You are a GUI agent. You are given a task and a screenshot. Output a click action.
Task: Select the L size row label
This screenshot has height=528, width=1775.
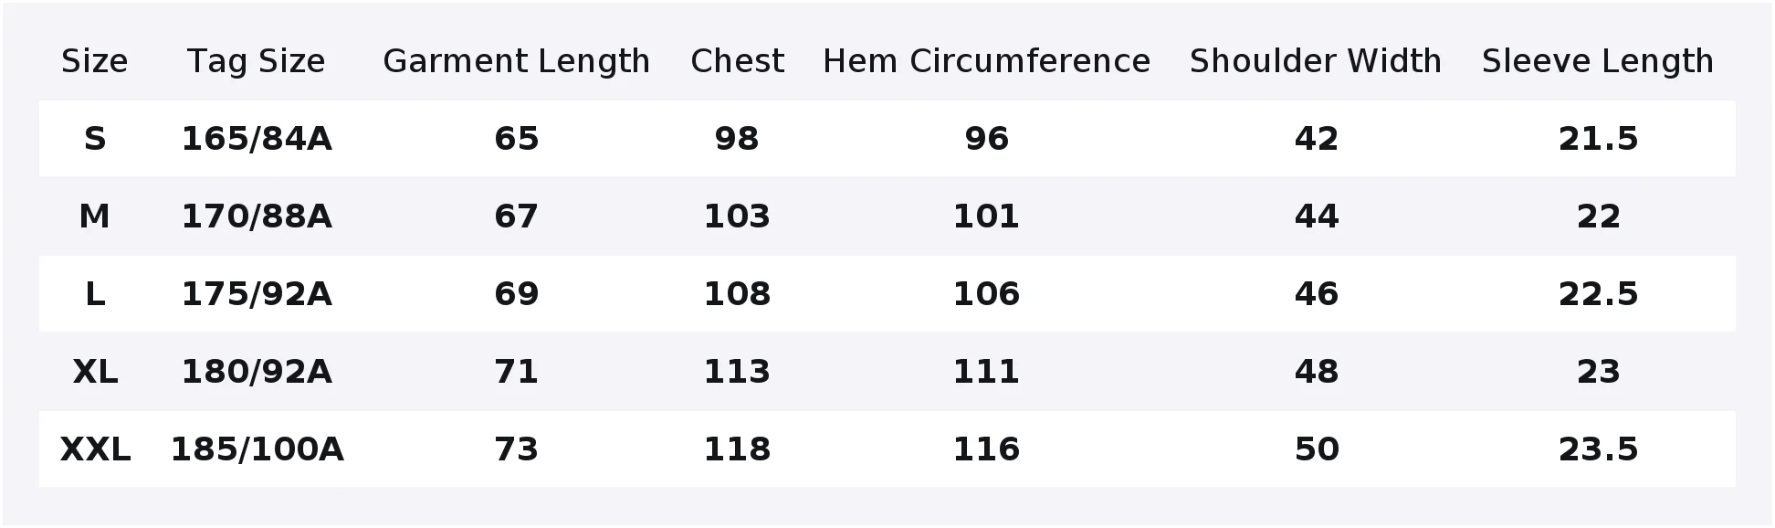(95, 294)
